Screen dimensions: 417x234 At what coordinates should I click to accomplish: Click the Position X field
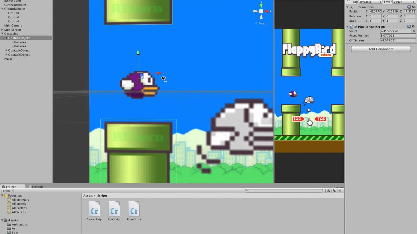tap(375, 12)
